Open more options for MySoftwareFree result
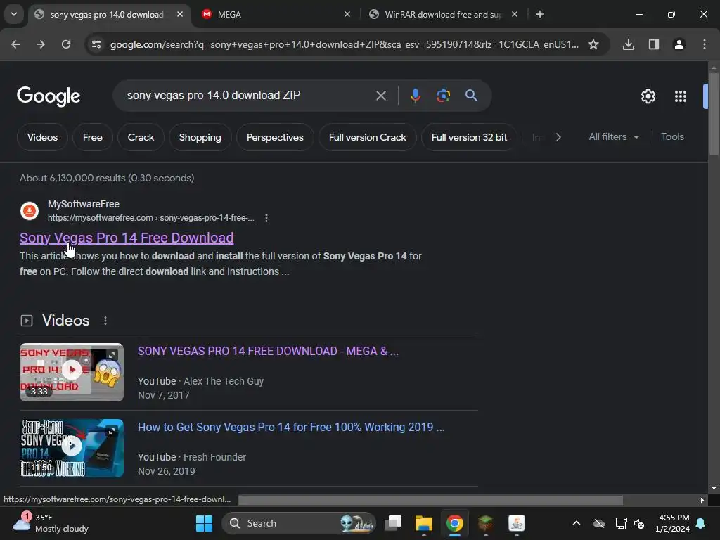Image resolution: width=720 pixels, height=540 pixels. click(x=266, y=218)
